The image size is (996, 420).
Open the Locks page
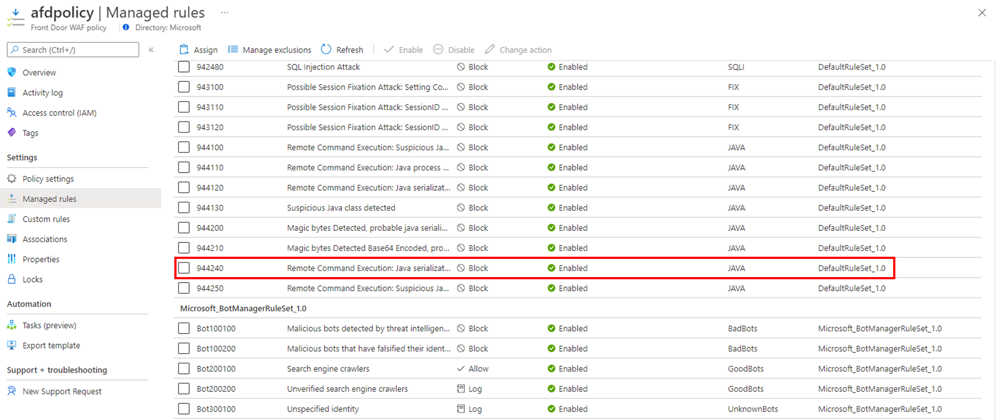pyautogui.click(x=32, y=279)
